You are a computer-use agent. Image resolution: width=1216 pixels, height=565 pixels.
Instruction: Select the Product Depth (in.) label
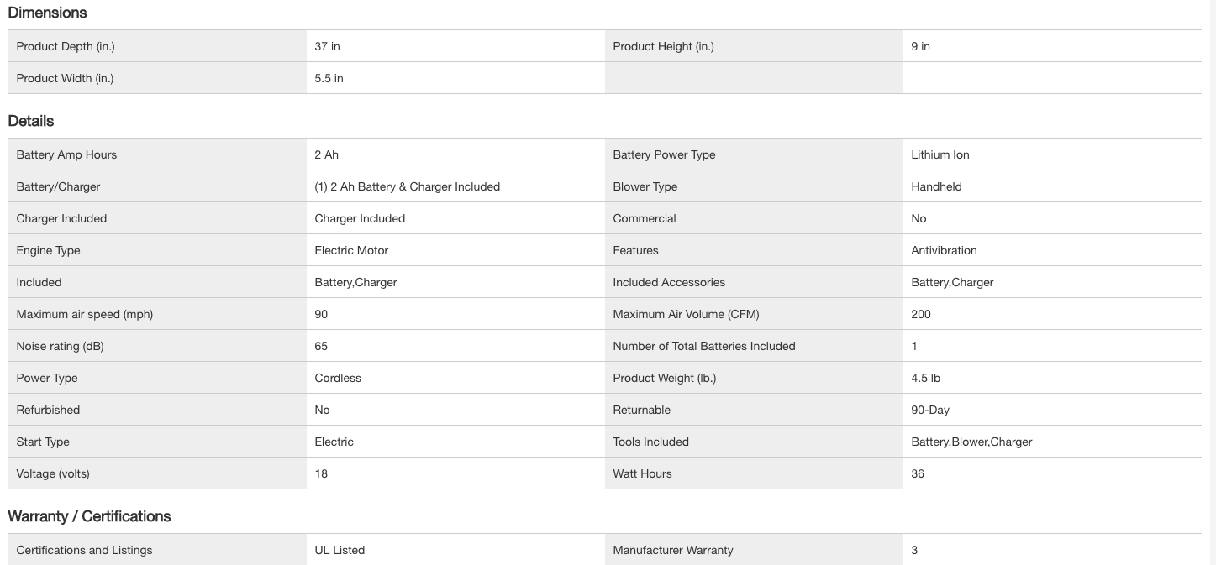66,47
